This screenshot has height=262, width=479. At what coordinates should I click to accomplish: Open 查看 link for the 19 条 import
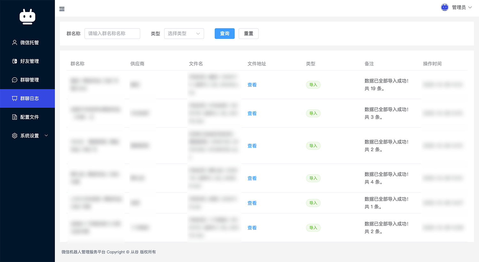point(252,85)
